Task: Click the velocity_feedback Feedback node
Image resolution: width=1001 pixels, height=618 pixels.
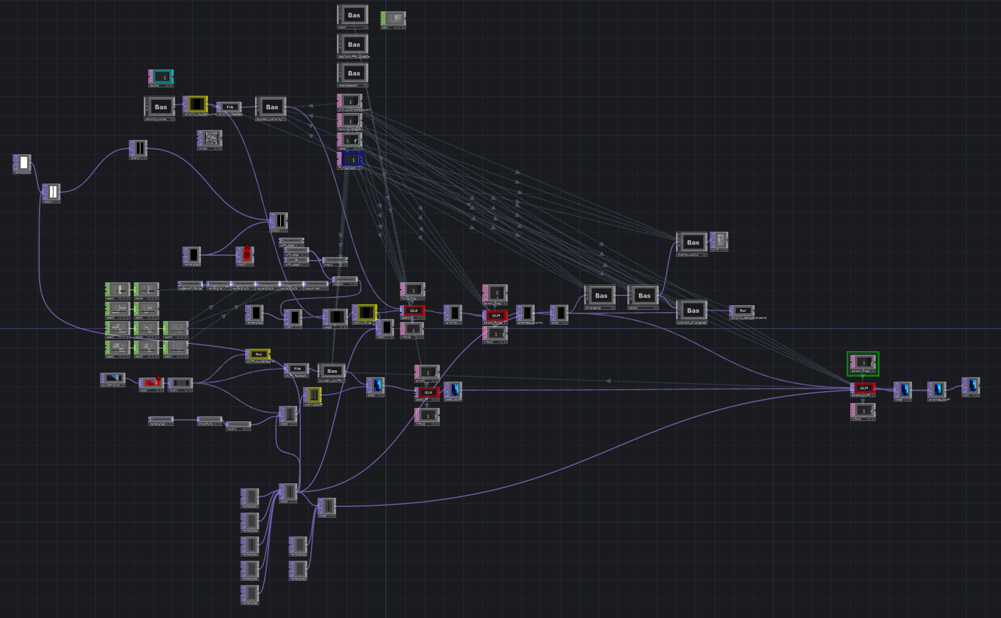Action: pos(230,107)
